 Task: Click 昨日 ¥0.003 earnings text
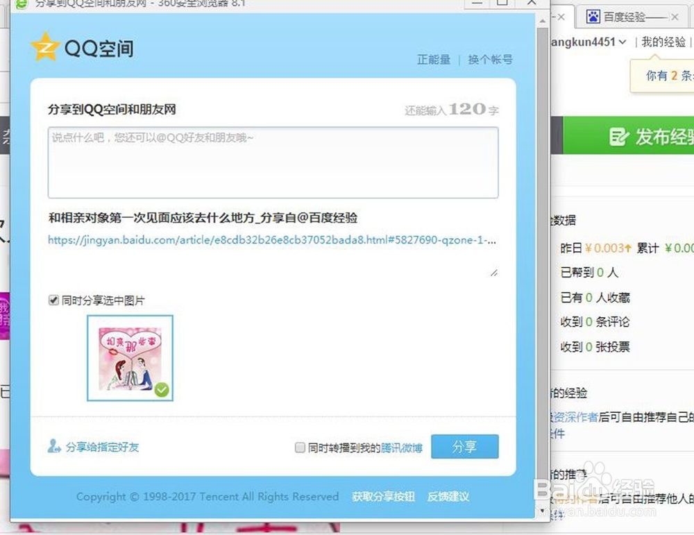point(595,248)
